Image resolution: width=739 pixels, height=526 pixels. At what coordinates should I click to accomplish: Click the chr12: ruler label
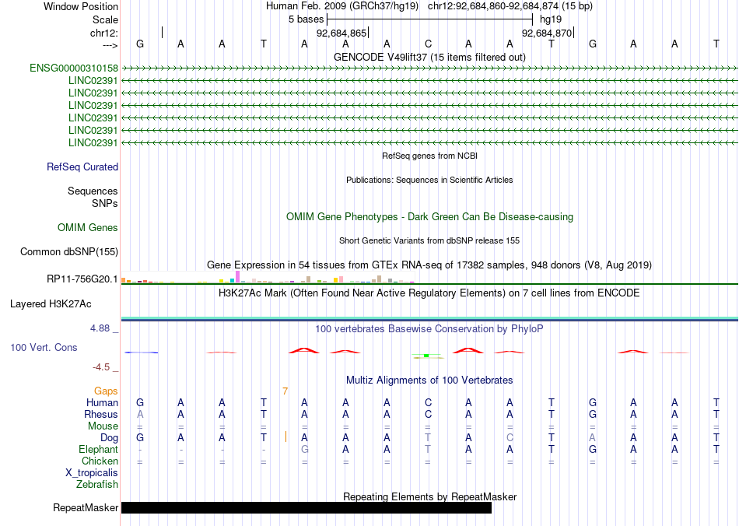pyautogui.click(x=104, y=33)
